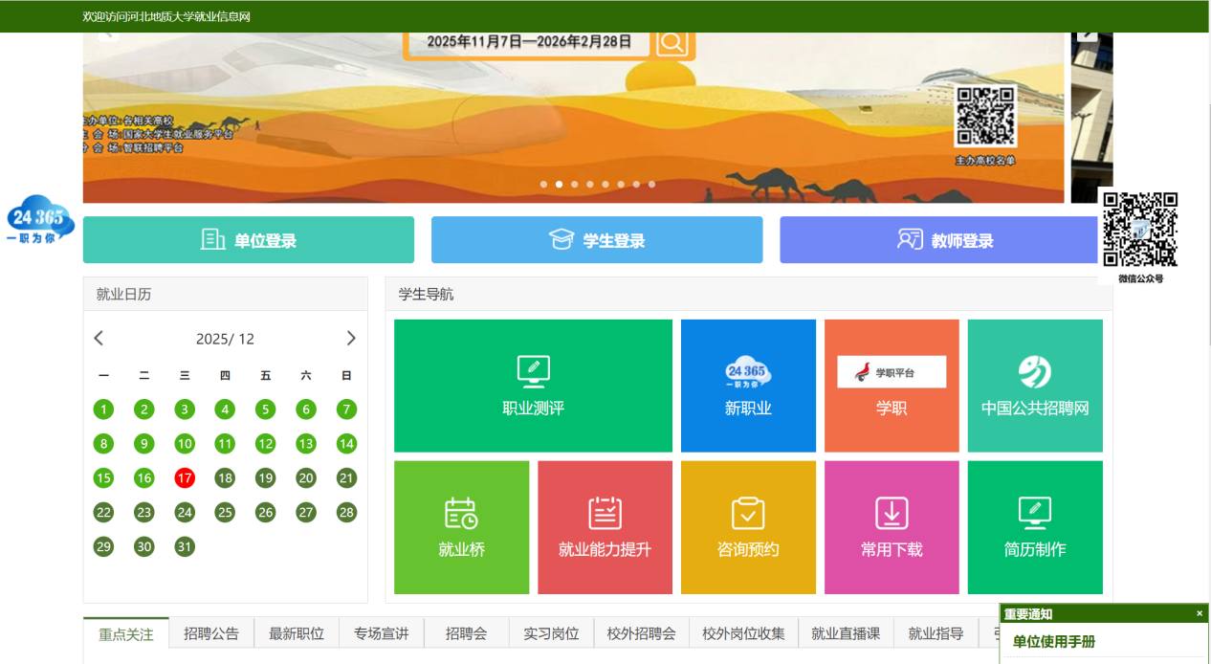The width and height of the screenshot is (1211, 664).
Task: Click the 教师登录 button
Action: (x=945, y=240)
